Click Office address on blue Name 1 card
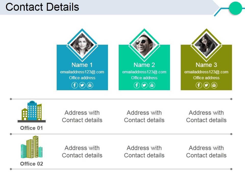This screenshot has width=245, height=184. (82, 78)
